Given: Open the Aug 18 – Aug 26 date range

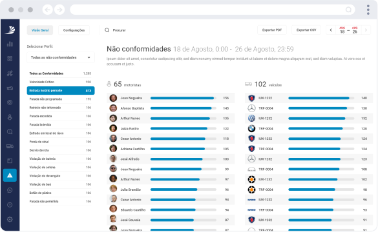Looking at the screenshot, I should (348, 30).
